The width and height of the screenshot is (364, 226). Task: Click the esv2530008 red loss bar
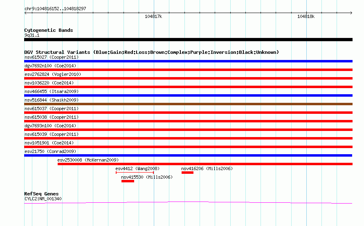(205, 164)
